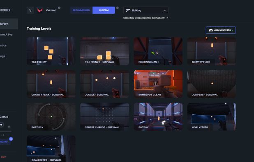Viewport: 254px width, 162px height.
Task: Click the sidebar level progress bar
Action: [x=6, y=131]
